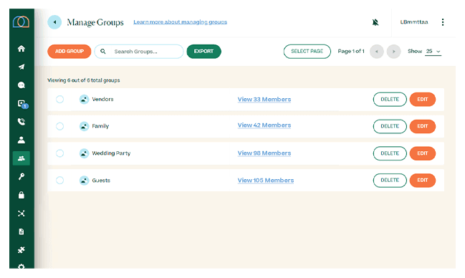The height and width of the screenshot is (278, 465).
Task: Open the three-dot menu beside the username
Action: click(x=443, y=22)
